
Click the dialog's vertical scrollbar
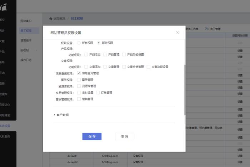(185, 90)
